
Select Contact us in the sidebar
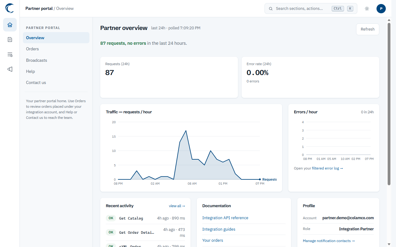(x=56, y=82)
